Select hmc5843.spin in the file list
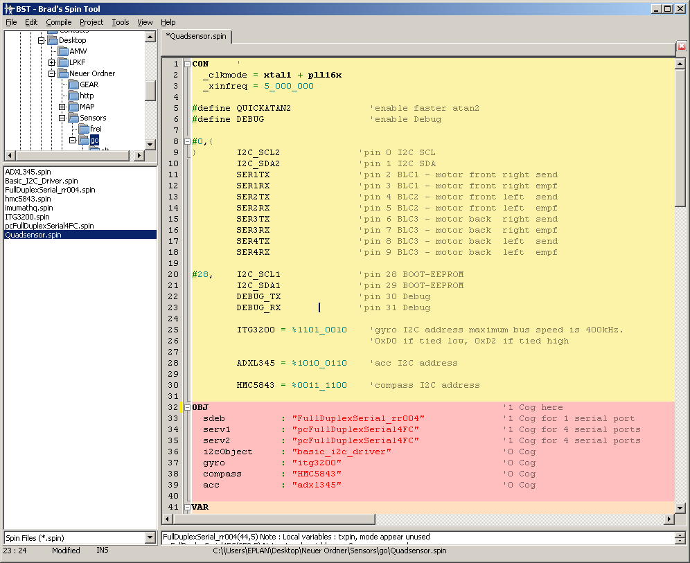Screen dimensions: 690x563 coord(28,199)
